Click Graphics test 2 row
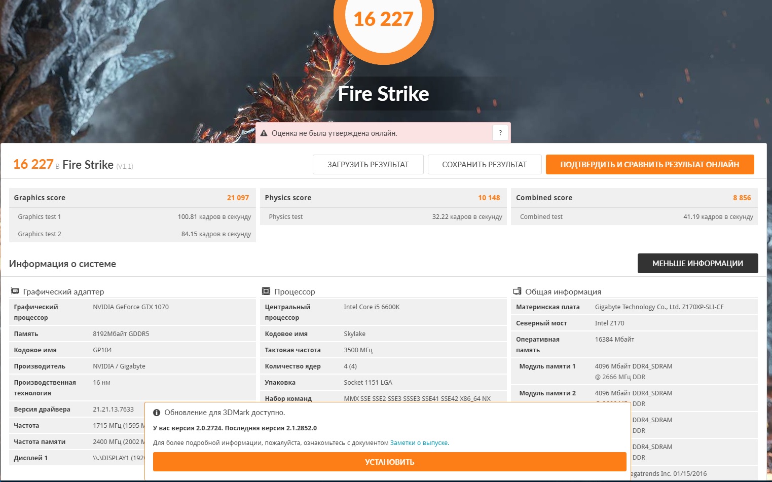 [132, 234]
